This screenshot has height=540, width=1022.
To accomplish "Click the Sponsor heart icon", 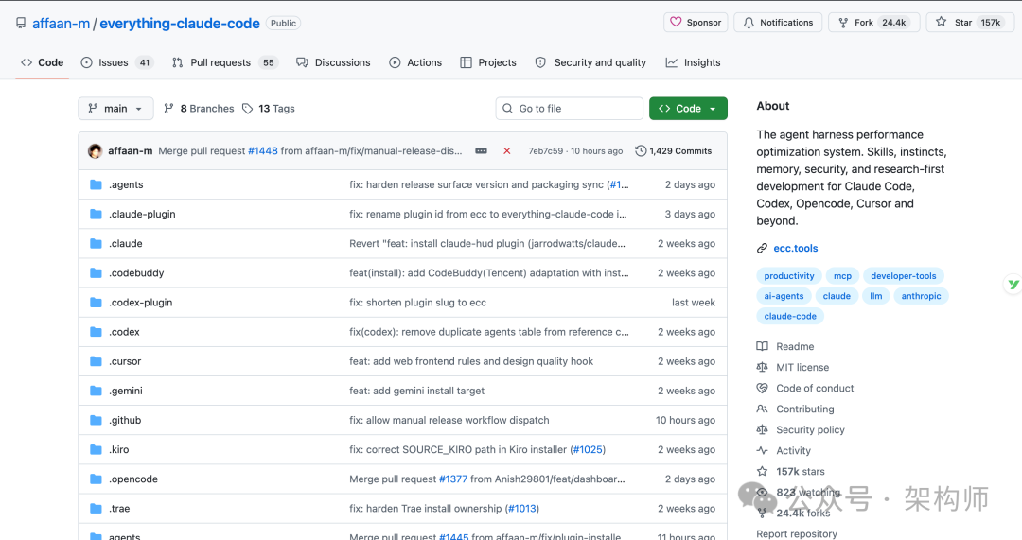I will coord(676,22).
